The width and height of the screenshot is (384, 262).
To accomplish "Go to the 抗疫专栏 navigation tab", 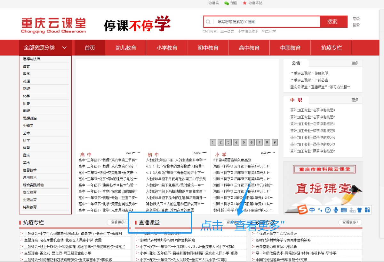I will [331, 48].
